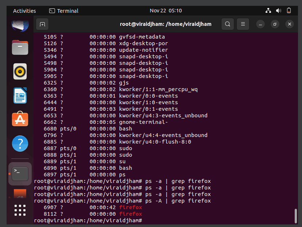Open the volume indicator
The height and width of the screenshot is (227, 302).
(x=278, y=11)
